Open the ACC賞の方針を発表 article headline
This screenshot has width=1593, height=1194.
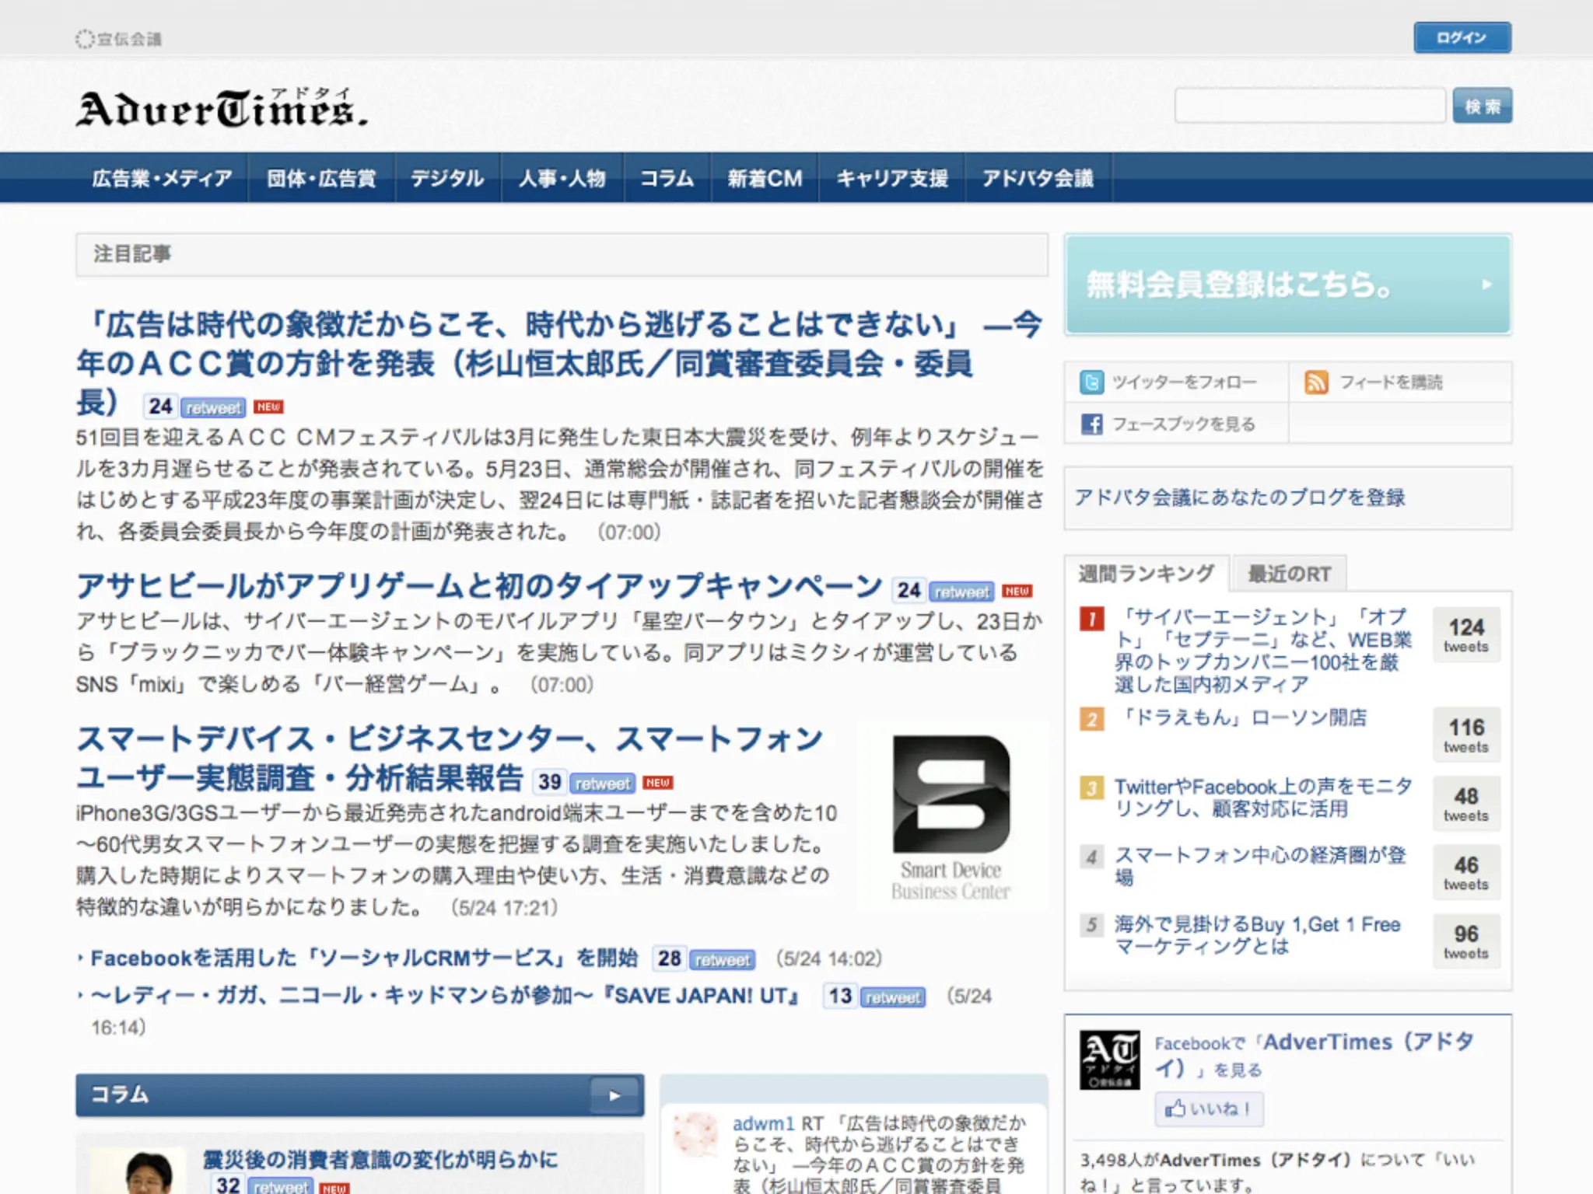point(558,363)
